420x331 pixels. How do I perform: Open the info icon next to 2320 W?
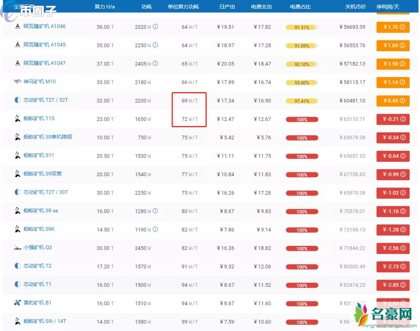click(155, 26)
